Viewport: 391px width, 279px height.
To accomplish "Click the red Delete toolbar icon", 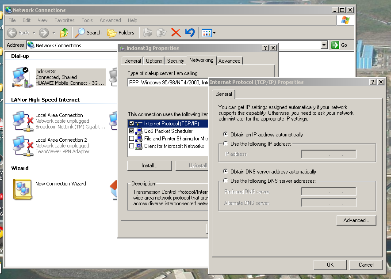I will 176,33.
